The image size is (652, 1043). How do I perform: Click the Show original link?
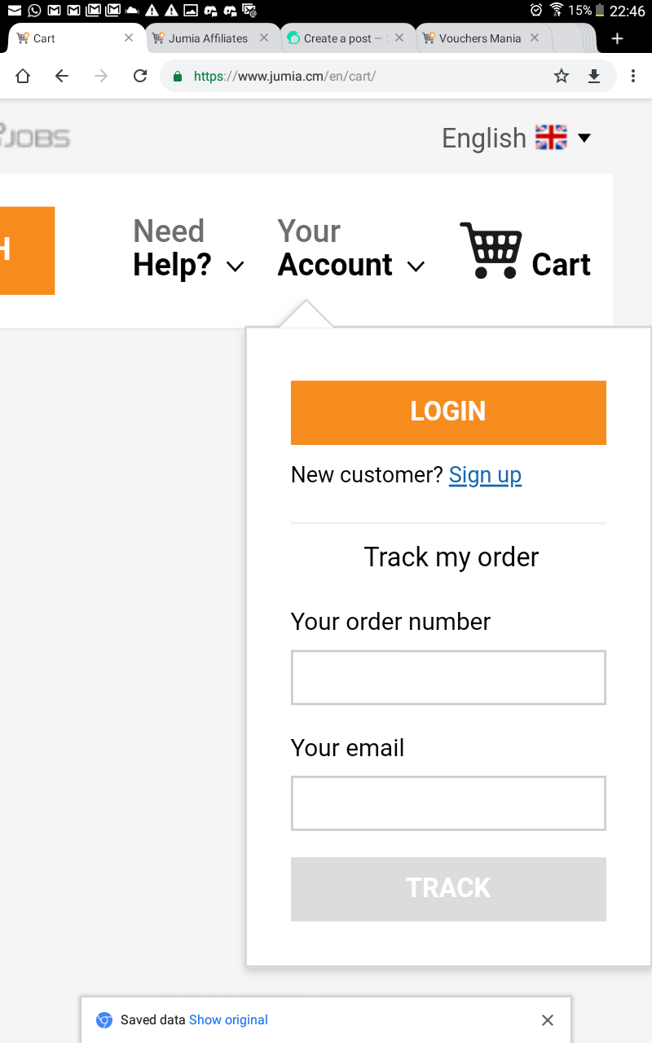point(228,1019)
